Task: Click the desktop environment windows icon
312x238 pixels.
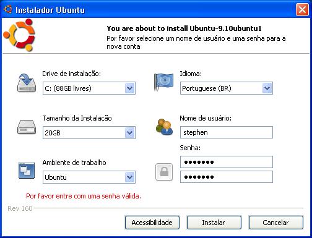Action: (27, 171)
